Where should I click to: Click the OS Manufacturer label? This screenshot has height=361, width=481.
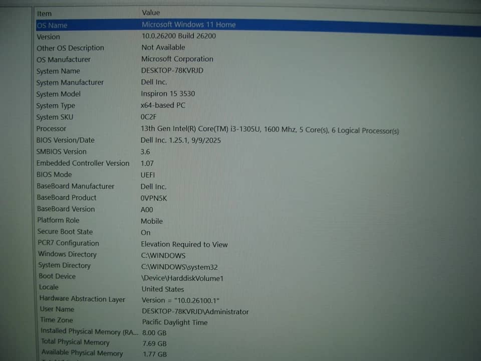[64, 60]
